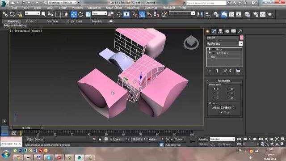The height and width of the screenshot is (161, 286).
Task: Open the Rendering menu
Action: tap(133, 8)
